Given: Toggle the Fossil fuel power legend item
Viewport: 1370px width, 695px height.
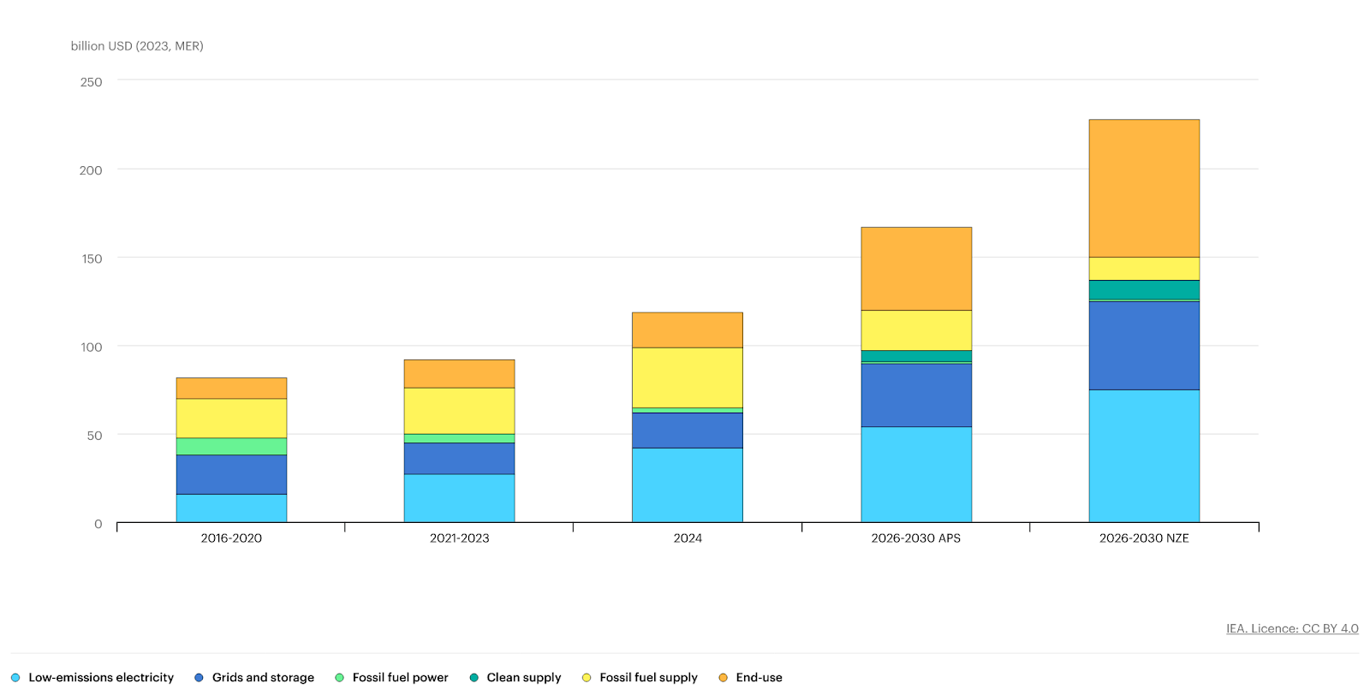Looking at the screenshot, I should tap(391, 677).
